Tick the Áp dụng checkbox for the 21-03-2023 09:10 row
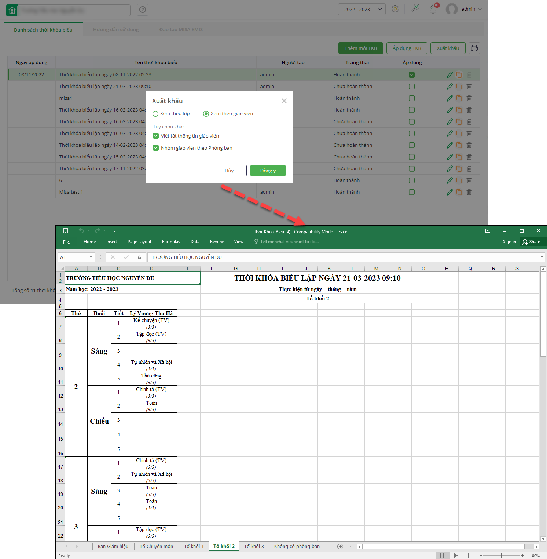The height and width of the screenshot is (559, 547). pos(412,87)
